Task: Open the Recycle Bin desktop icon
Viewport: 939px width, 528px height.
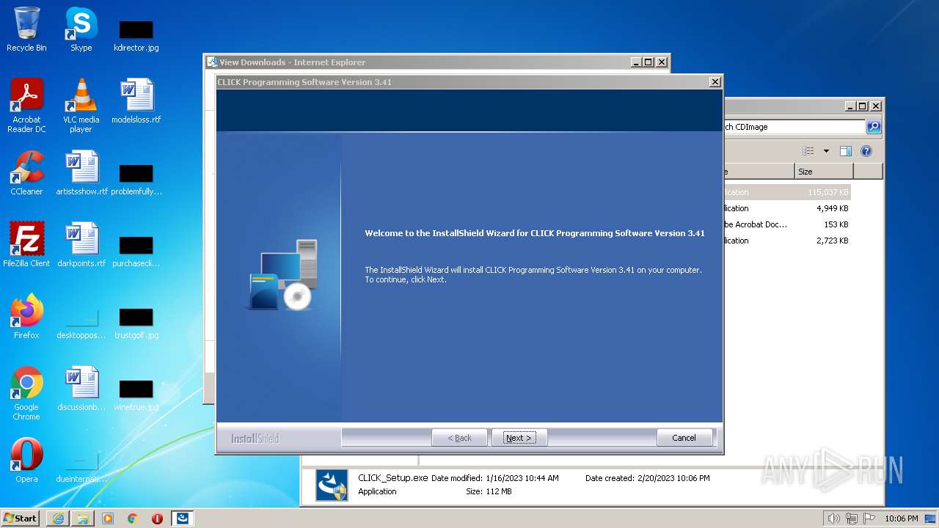Action: point(26,29)
